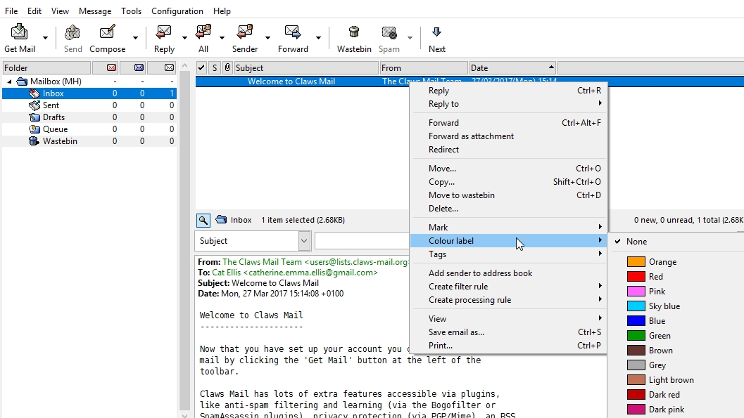Click the folder pane scroll up arrow
Viewport: 744px width, 418px height.
[x=185, y=66]
